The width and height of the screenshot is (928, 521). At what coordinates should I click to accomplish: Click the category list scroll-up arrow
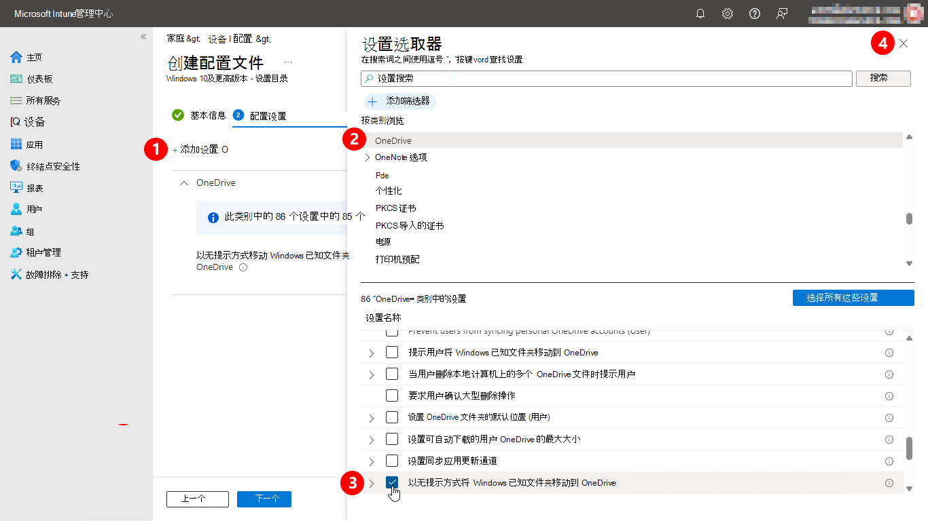click(x=909, y=138)
